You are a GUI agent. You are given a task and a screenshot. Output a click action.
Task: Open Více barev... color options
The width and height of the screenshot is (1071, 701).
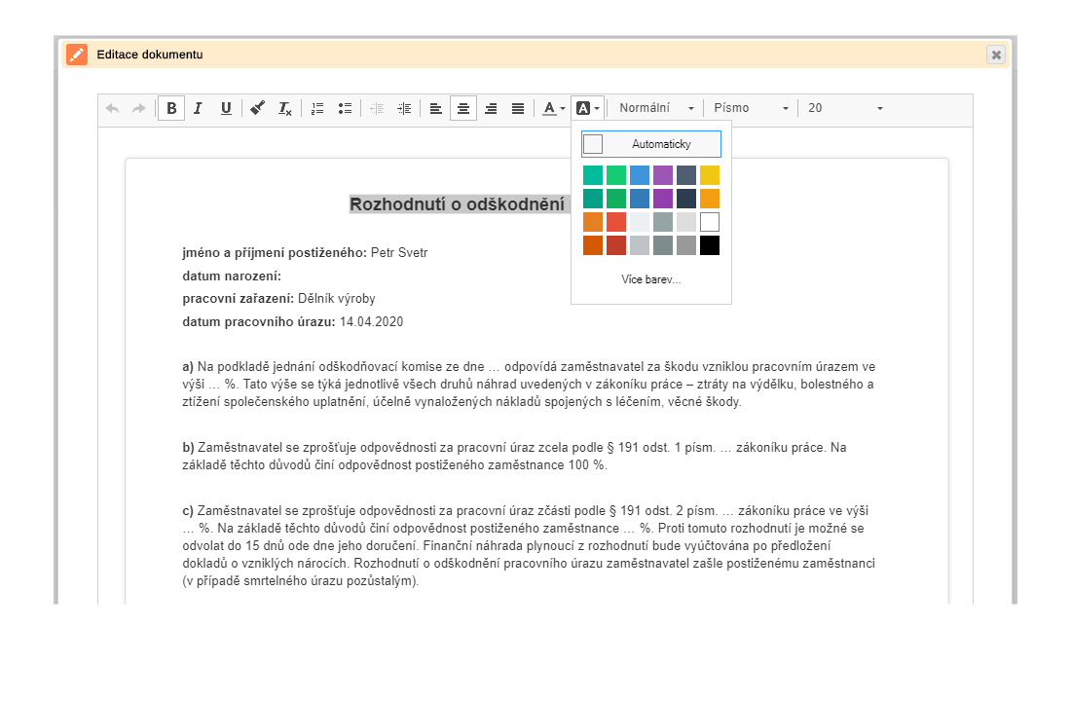pos(651,279)
